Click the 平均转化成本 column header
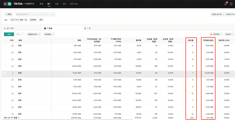The image size is (235, 120). pos(208,40)
